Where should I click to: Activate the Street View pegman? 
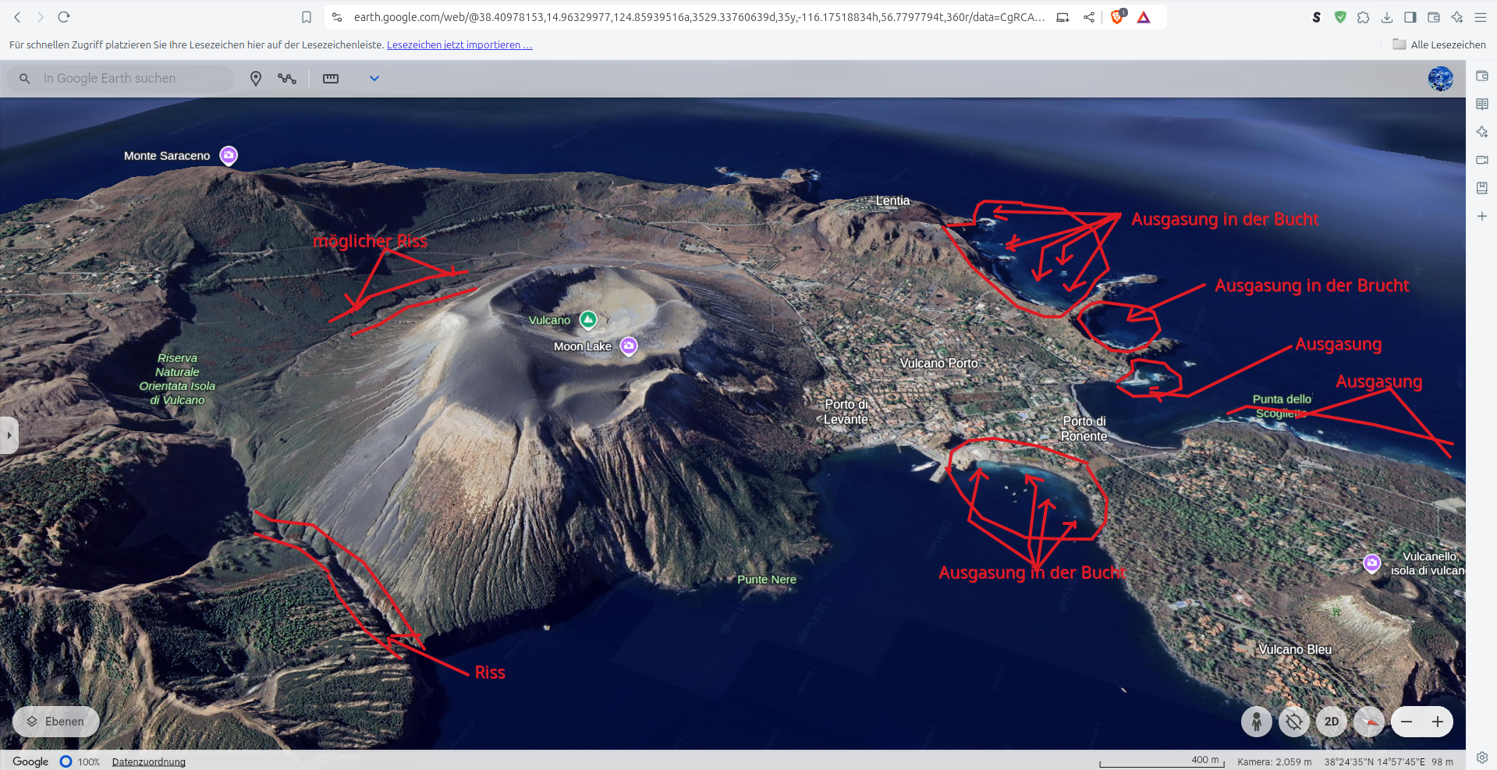coord(1257,722)
